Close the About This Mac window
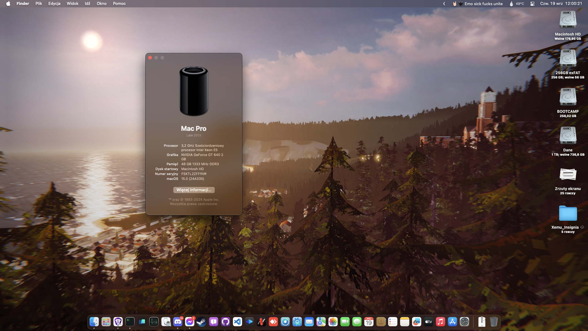The height and width of the screenshot is (331, 588). pos(150,58)
